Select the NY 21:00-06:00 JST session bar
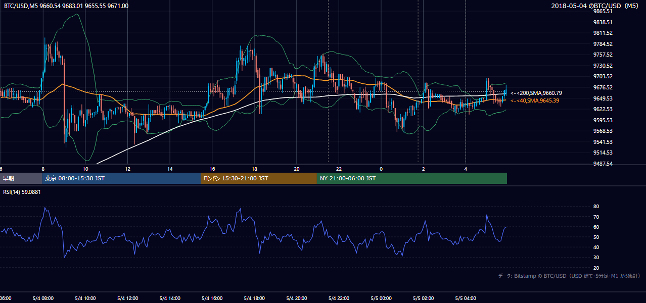The height and width of the screenshot is (303, 646). point(412,178)
